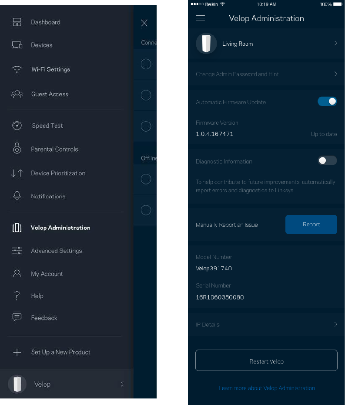Select the second radio circle under Conne…
The image size is (345, 405).
coord(146,95)
